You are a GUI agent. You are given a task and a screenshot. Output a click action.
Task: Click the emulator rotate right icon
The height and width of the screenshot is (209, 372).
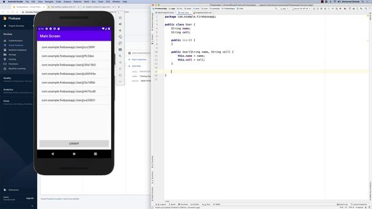pyautogui.click(x=120, y=44)
